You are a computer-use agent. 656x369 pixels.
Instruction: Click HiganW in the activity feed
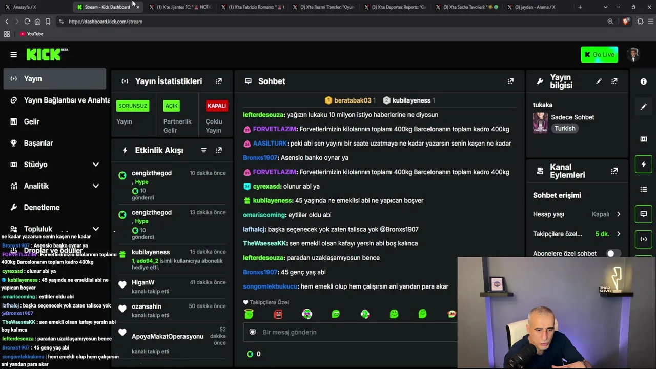tap(143, 282)
